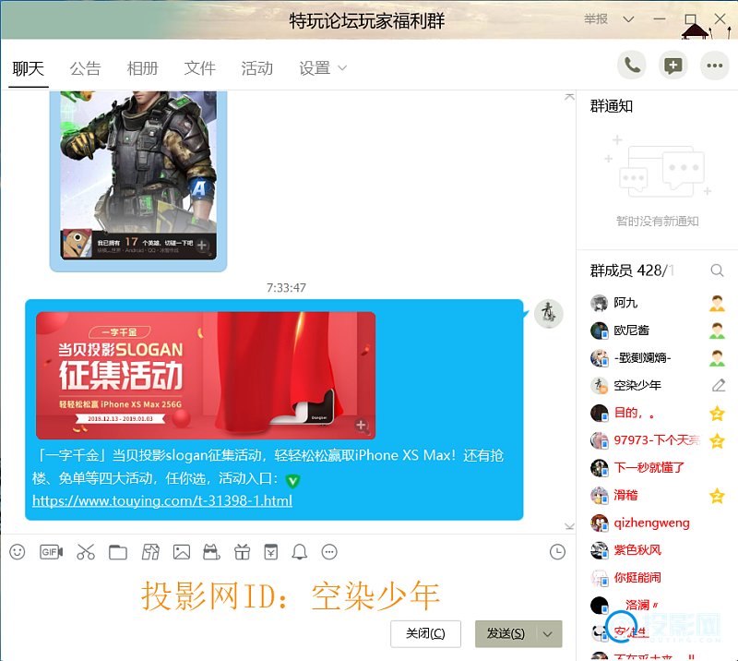Click the folder icon to send a file
738x661 pixels.
[x=118, y=552]
